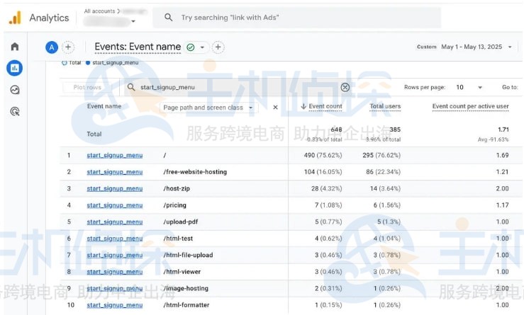Remove the Page path secondary dimension

click(275, 108)
